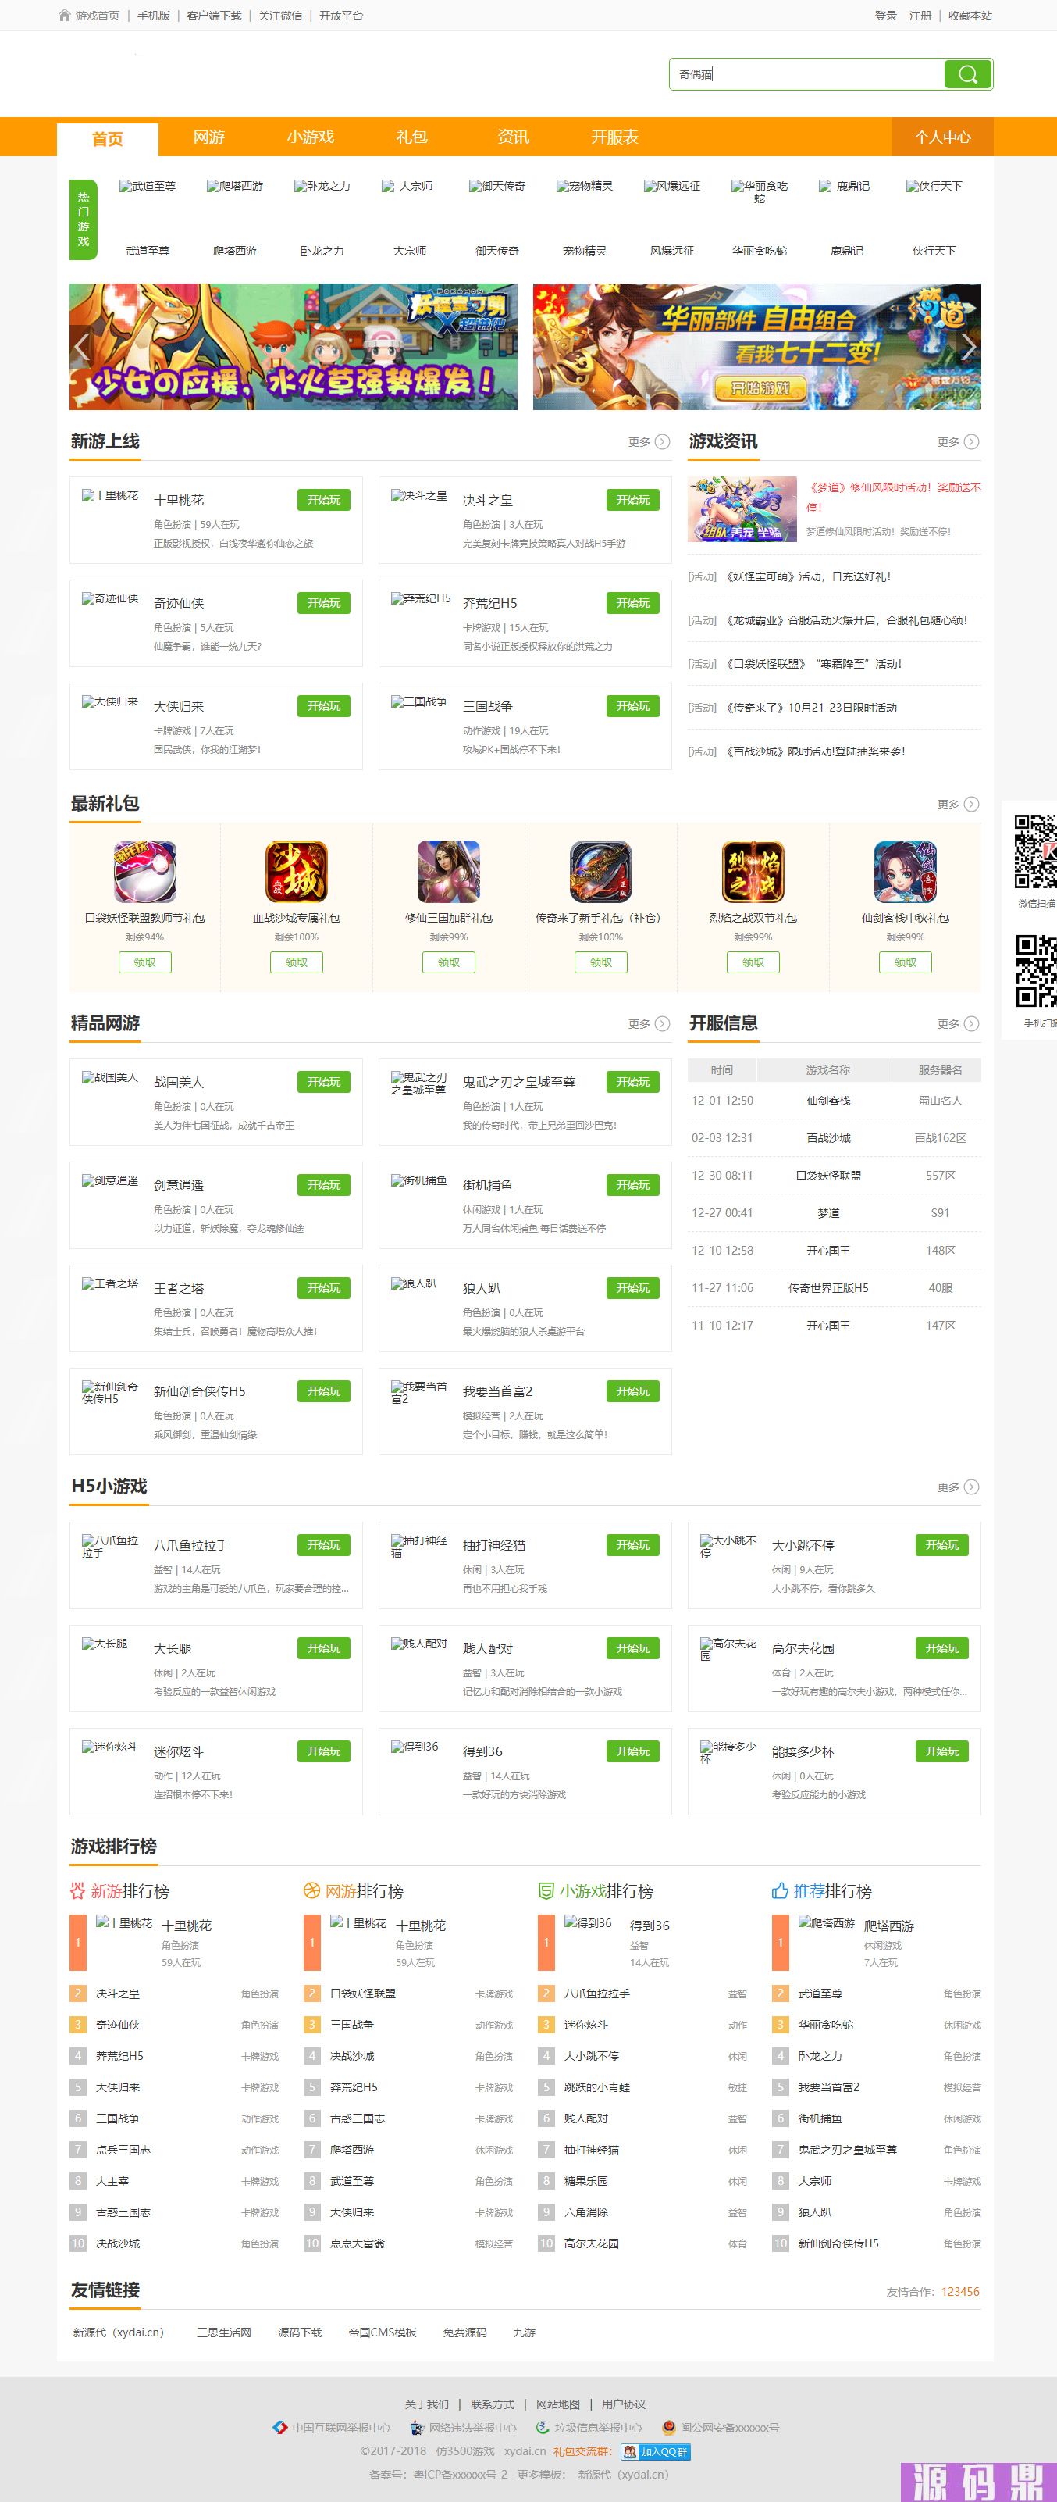The image size is (1057, 2502).
Task: Open the 梦道 news thumbnail image
Action: point(742,509)
